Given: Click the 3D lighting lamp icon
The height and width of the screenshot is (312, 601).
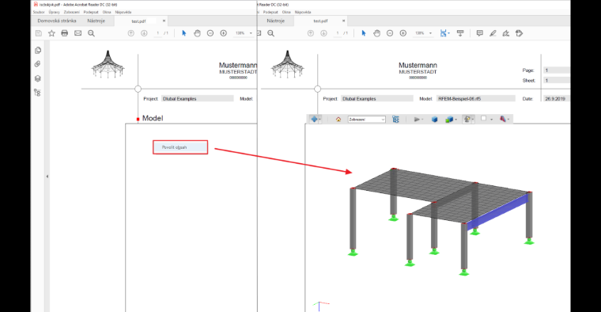Looking at the screenshot, I should (467, 120).
